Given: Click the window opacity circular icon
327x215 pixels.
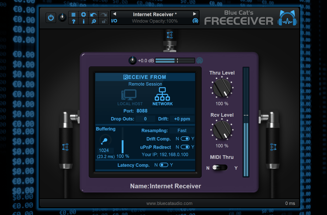Looking at the screenshot, I should [x=195, y=21].
